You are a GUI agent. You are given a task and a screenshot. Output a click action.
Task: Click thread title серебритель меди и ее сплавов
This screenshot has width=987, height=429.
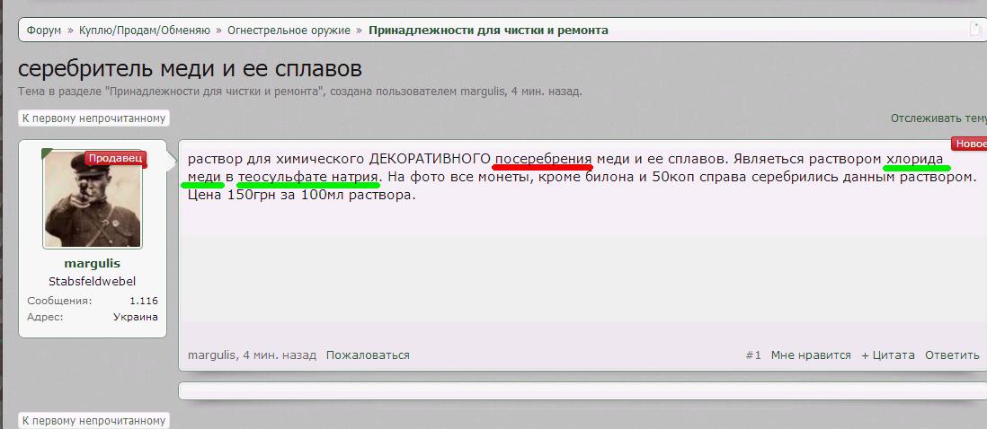pyautogui.click(x=190, y=69)
